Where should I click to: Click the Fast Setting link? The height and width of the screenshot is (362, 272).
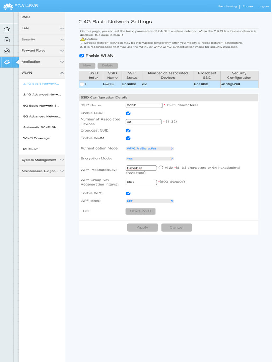[x=227, y=6]
